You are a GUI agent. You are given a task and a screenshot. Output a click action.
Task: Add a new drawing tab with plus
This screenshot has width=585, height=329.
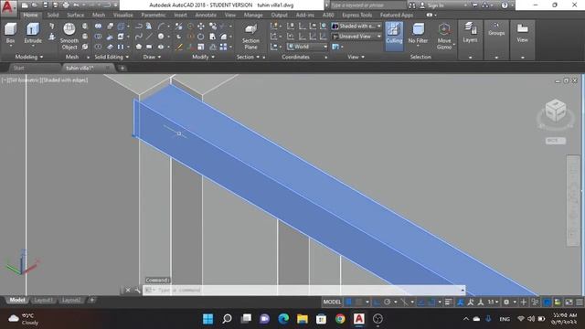[x=122, y=68]
